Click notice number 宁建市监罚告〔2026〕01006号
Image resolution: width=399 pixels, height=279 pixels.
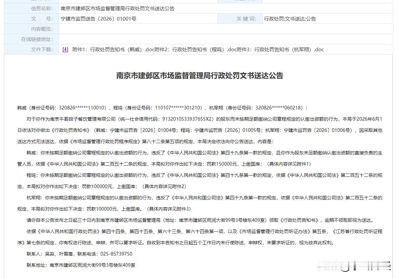[x=317, y=130]
